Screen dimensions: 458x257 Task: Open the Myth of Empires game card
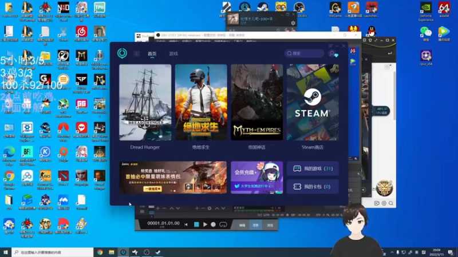click(256, 102)
